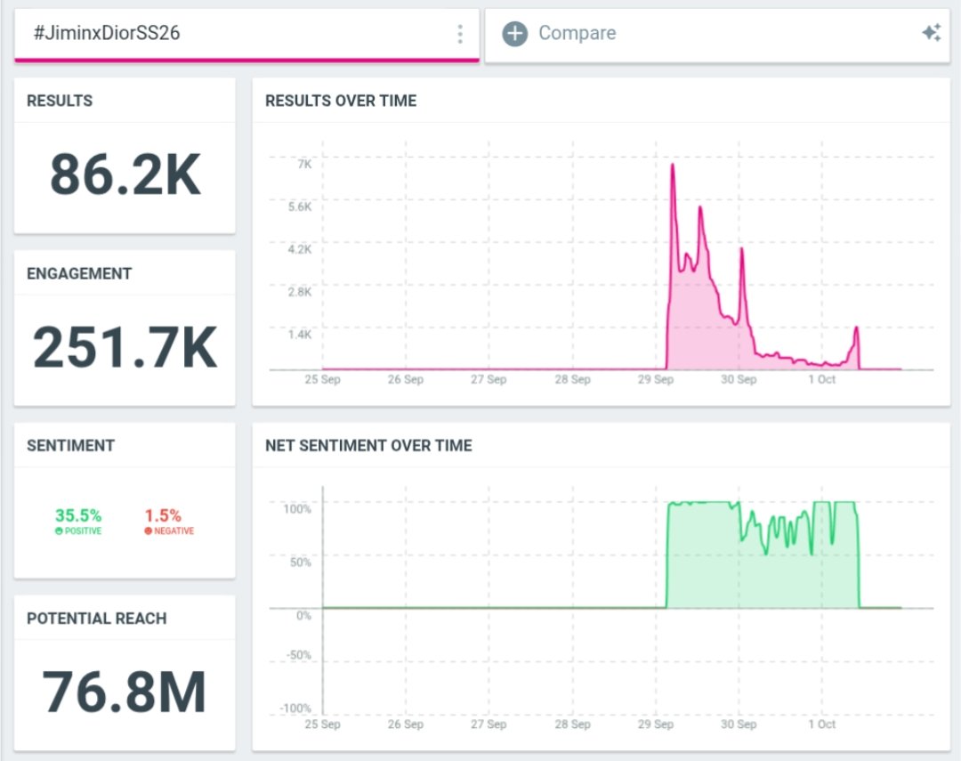Select the 1.5% negative sentiment figure
961x761 pixels.
[x=163, y=515]
